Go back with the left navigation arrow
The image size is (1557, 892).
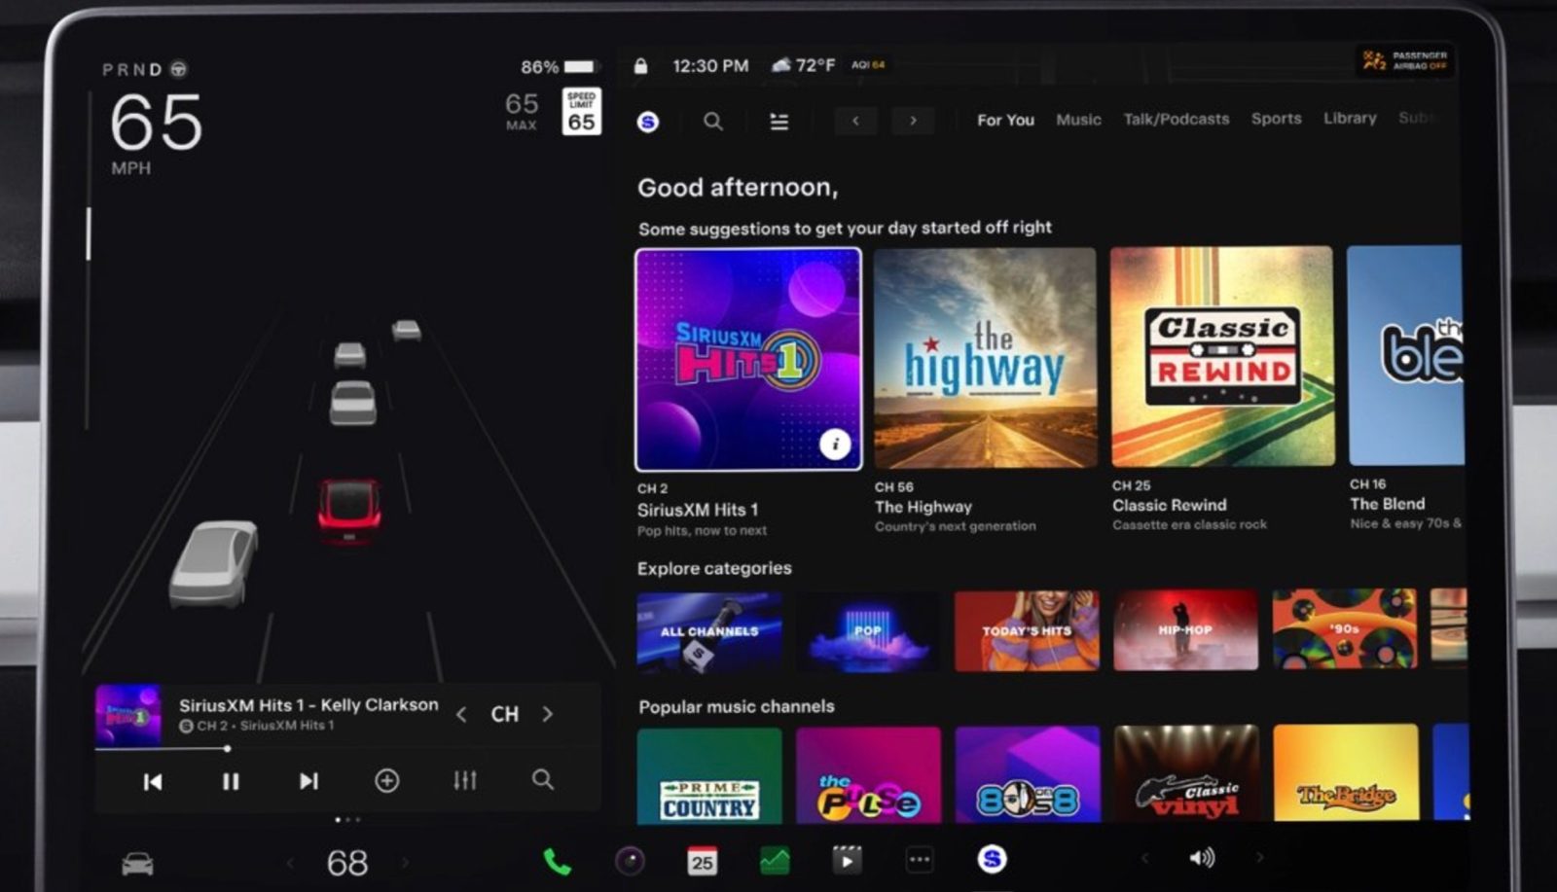pyautogui.click(x=855, y=121)
